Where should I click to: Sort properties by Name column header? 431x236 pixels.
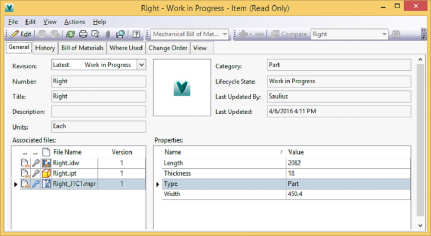point(224,152)
